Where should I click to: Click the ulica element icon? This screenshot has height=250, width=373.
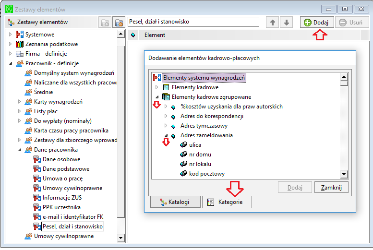click(x=184, y=145)
